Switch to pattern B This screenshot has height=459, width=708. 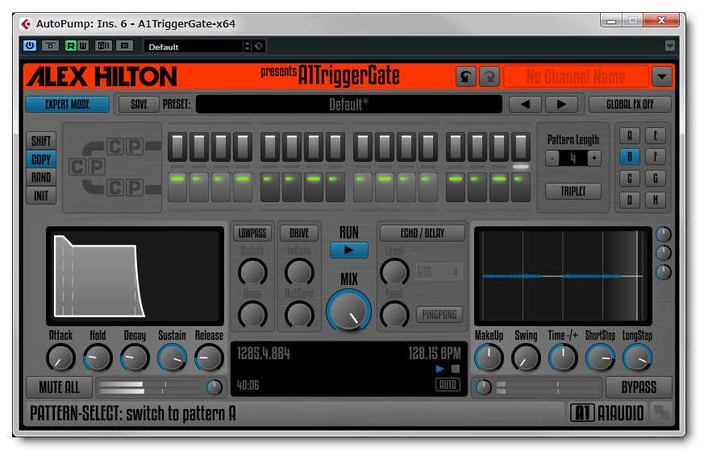tap(630, 157)
